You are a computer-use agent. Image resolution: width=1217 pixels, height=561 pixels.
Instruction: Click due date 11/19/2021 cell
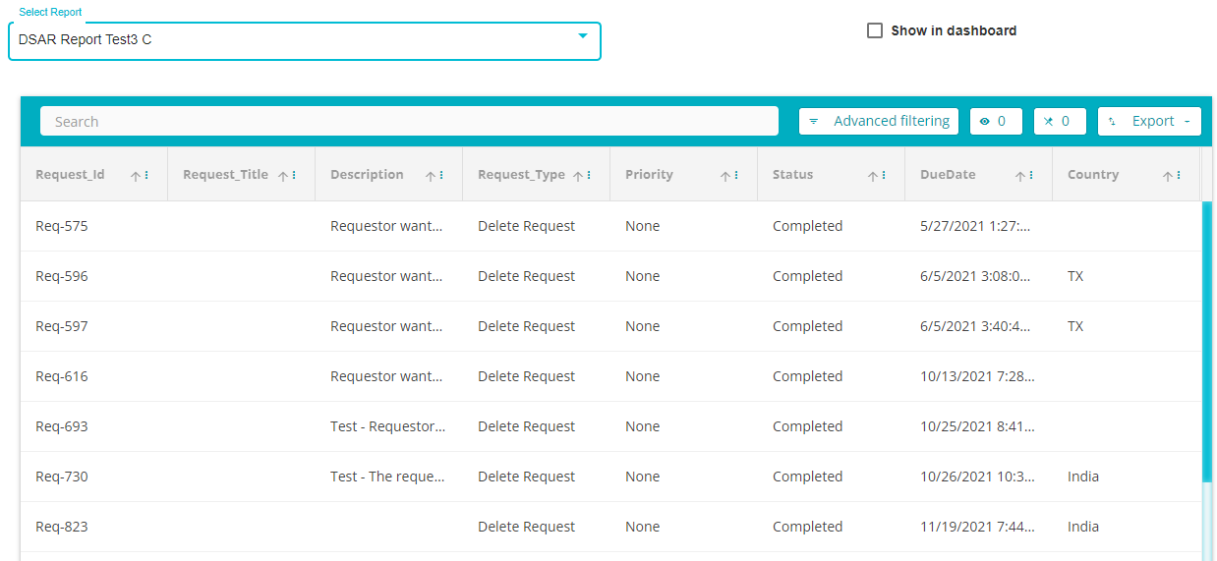pos(978,527)
